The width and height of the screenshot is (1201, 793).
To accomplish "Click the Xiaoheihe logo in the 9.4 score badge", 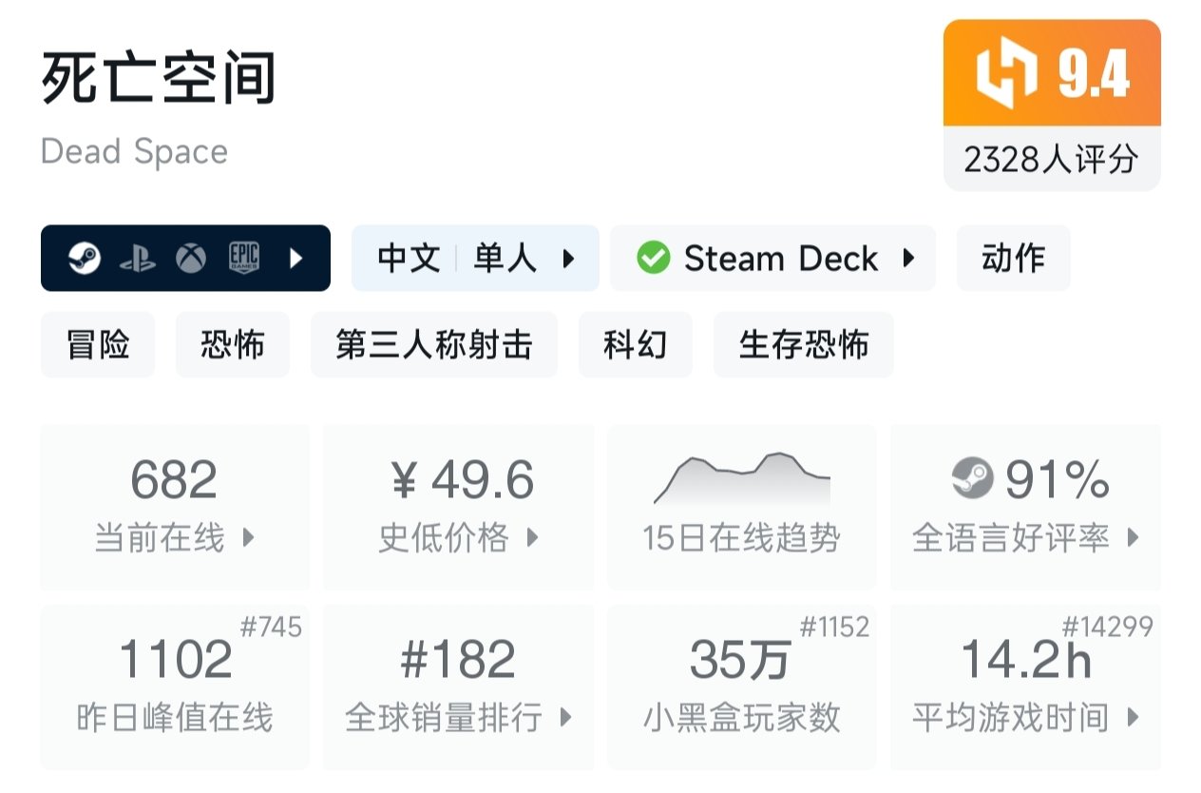I will [1006, 75].
